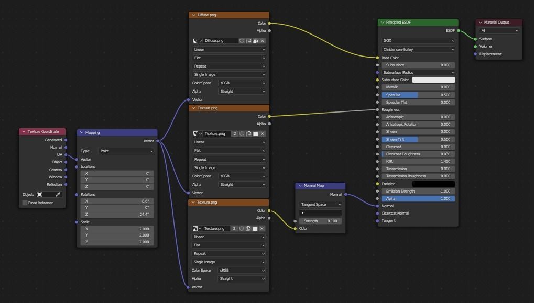The width and height of the screenshot is (534, 303).
Task: Click Emission black color swatch
Action: pyautogui.click(x=433, y=184)
